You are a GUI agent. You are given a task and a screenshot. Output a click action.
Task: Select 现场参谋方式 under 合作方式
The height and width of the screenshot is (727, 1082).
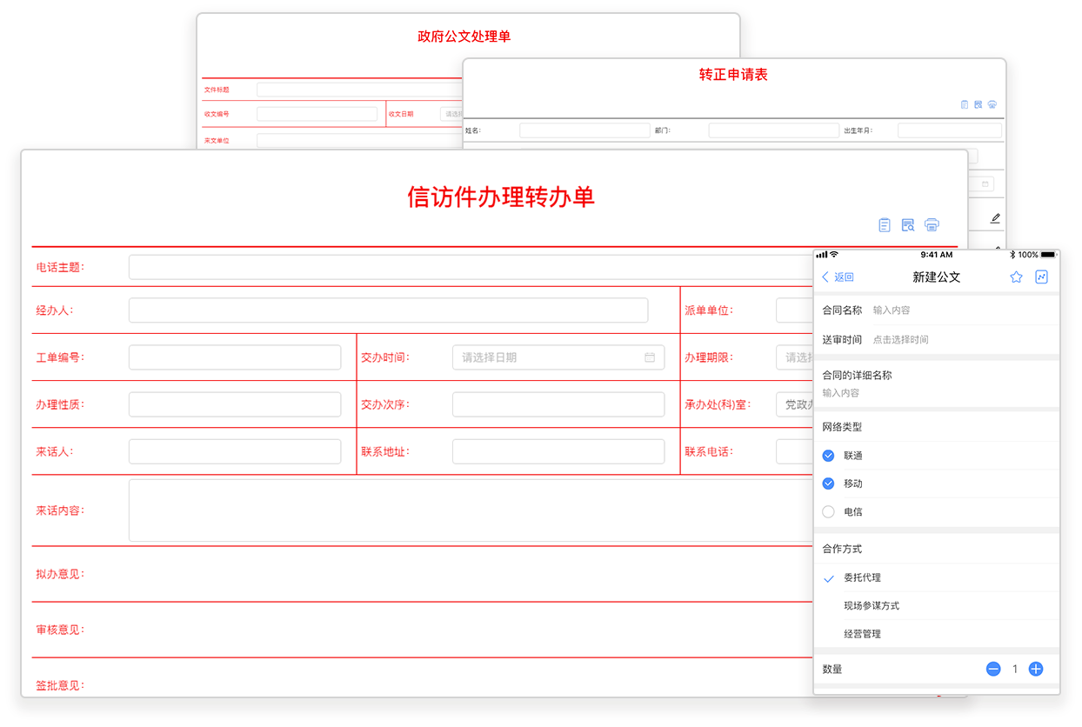[x=872, y=606]
